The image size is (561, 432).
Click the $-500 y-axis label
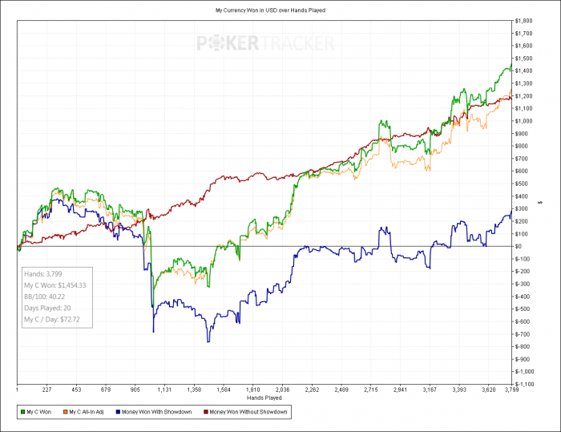pos(522,309)
